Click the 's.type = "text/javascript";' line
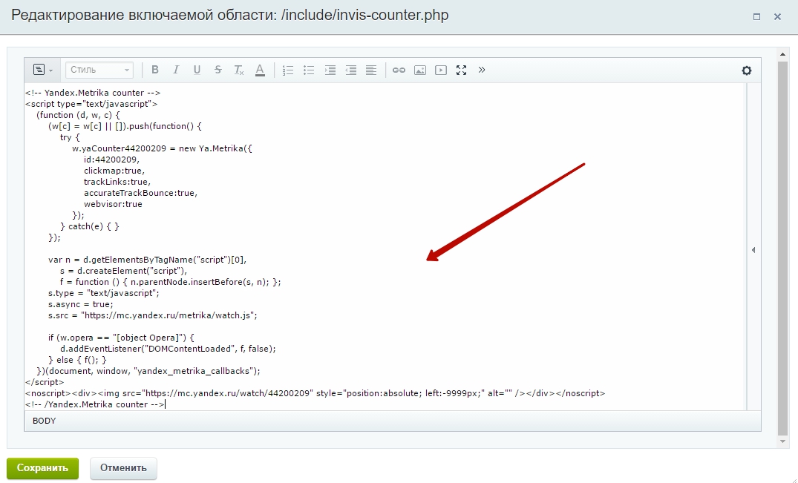 [104, 293]
